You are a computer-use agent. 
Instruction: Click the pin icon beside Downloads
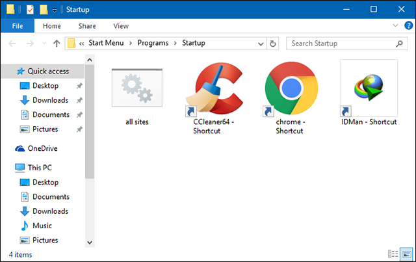pyautogui.click(x=79, y=100)
